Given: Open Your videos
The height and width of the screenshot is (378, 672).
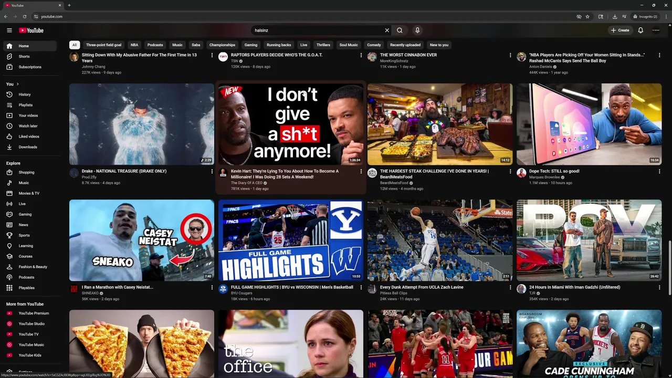Looking at the screenshot, I should [x=29, y=115].
